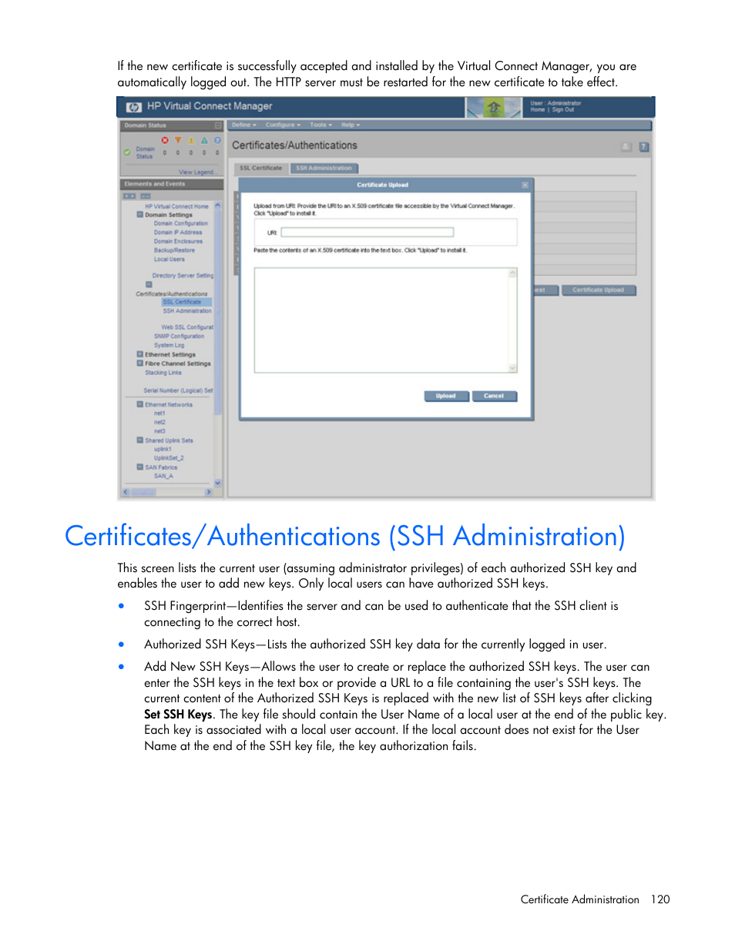Viewport: 735px width, 951px height.
Task: Expand the Ethernet Settings tree node
Action: pyautogui.click(x=140, y=354)
